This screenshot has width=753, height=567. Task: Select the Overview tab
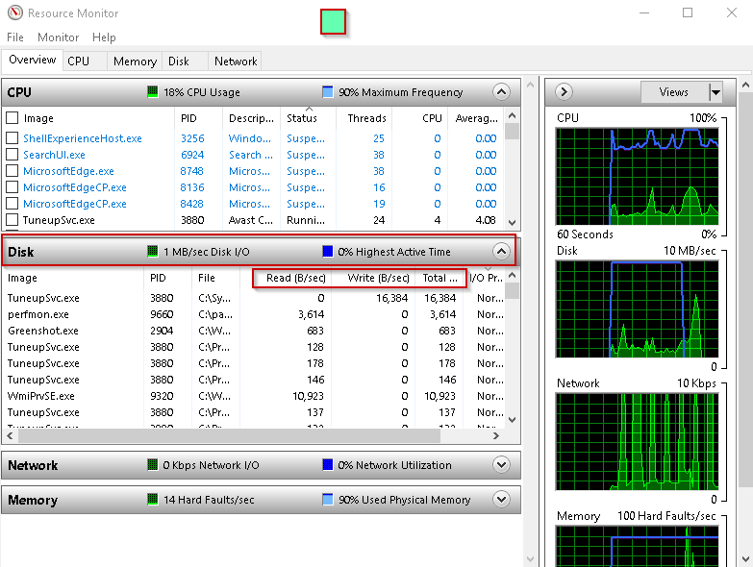[x=32, y=60]
